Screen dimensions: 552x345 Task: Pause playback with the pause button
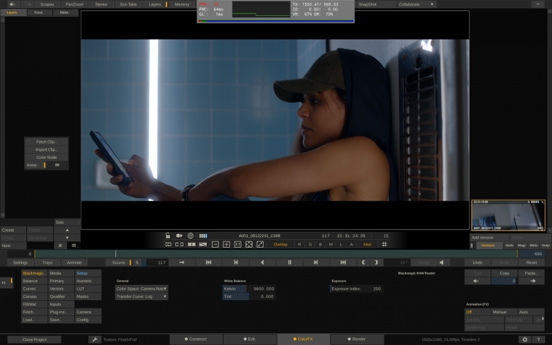289,262
